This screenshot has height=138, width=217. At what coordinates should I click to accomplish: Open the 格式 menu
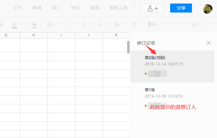[x=75, y=8]
